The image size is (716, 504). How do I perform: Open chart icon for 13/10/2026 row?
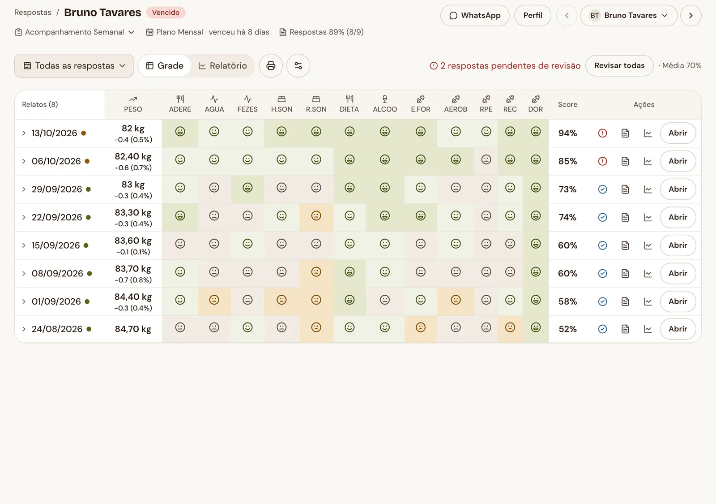coord(648,133)
